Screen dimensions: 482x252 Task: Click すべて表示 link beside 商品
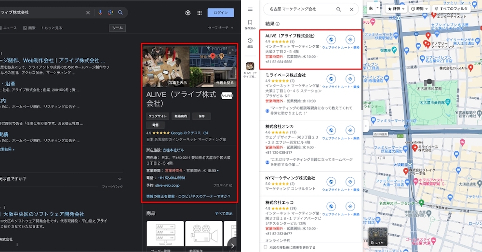(x=224, y=213)
